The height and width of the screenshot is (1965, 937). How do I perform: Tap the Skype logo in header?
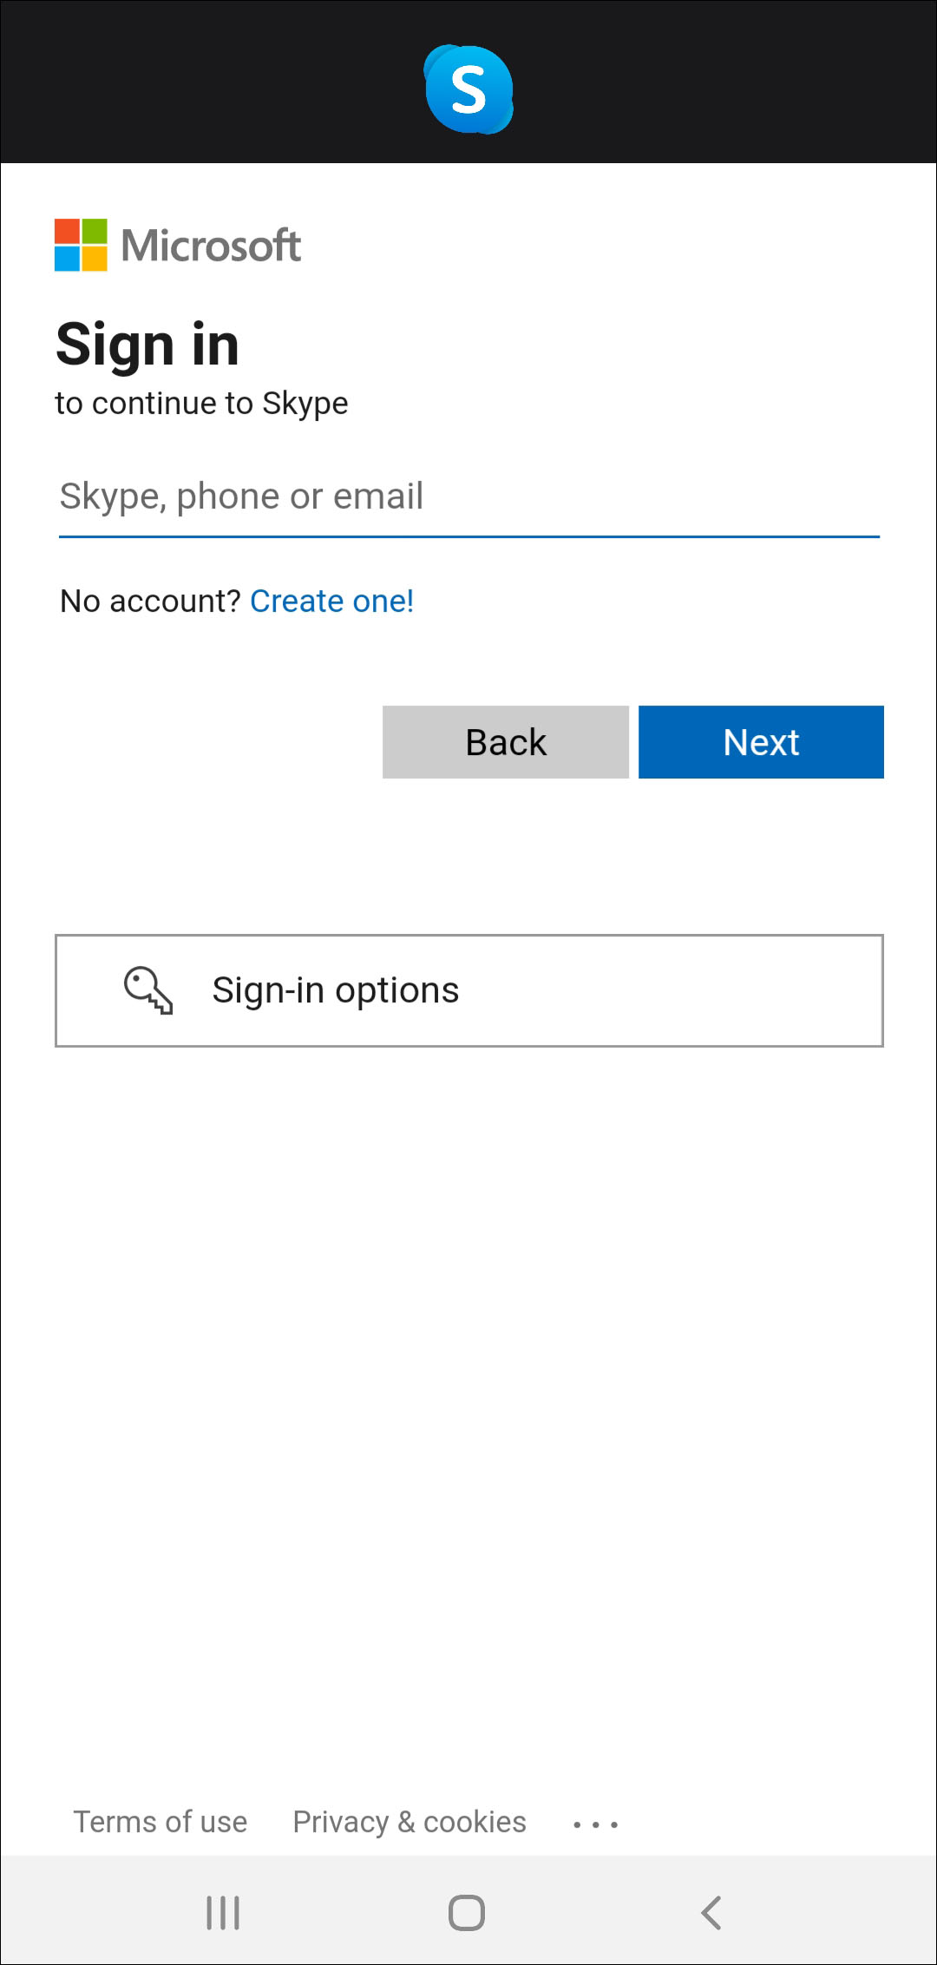(x=468, y=89)
